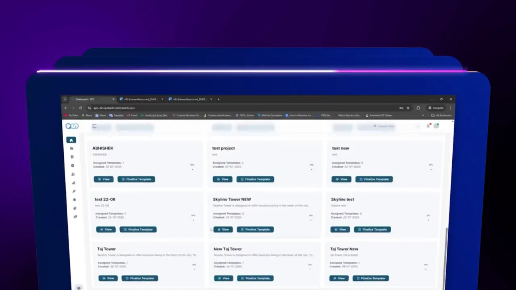Finalize Template for test project
This screenshot has width=516, height=290.
coord(255,179)
